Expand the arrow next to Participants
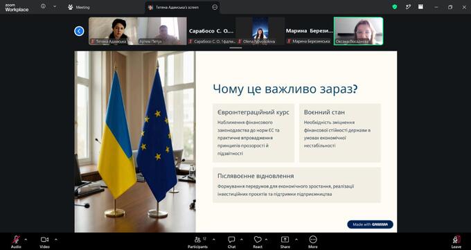 tap(213, 240)
